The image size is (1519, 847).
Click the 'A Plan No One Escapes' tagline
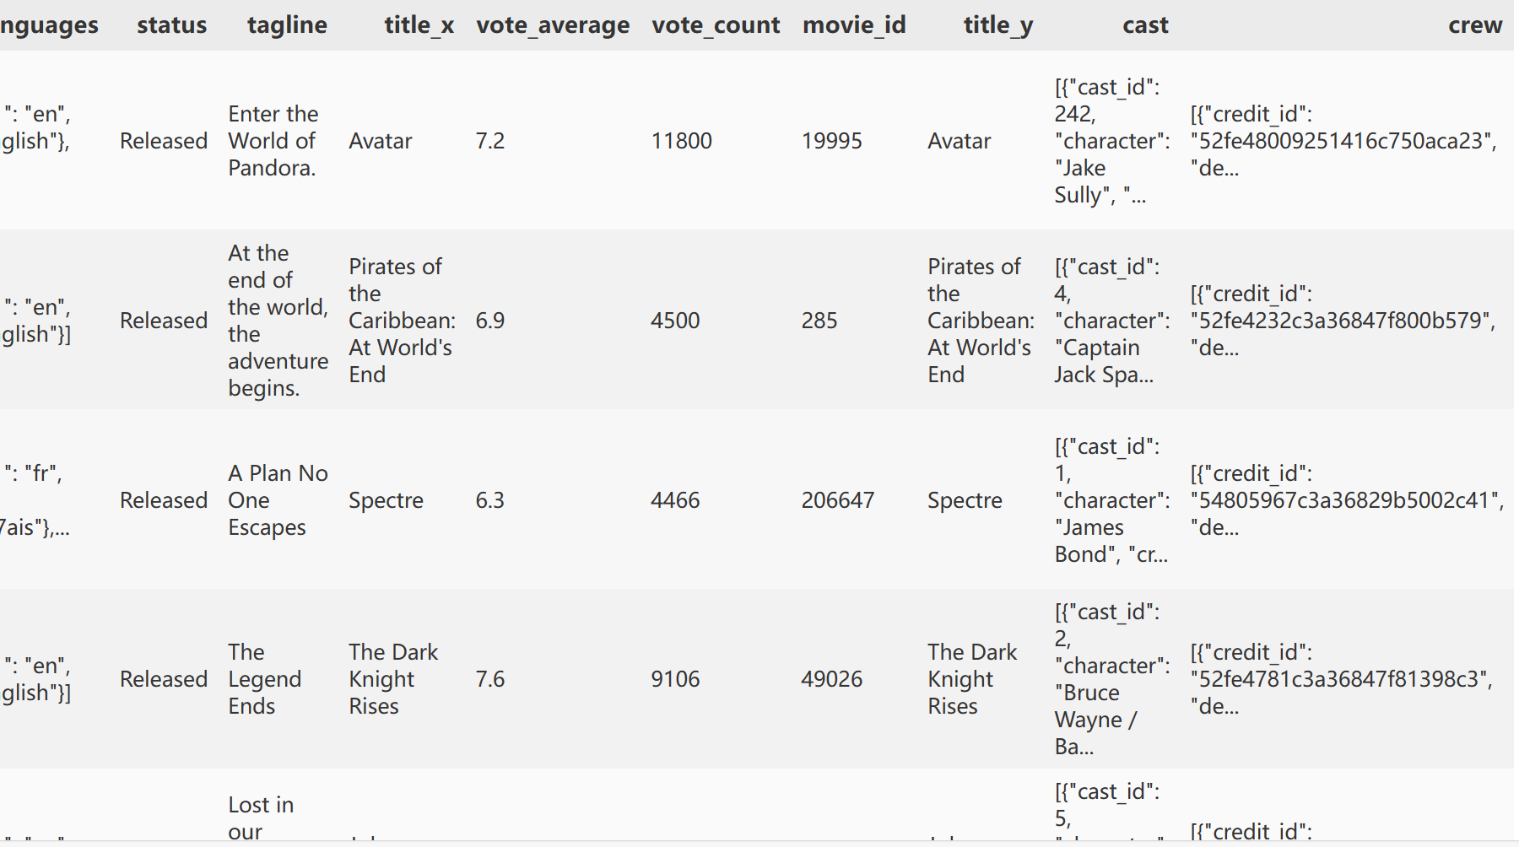tap(277, 500)
